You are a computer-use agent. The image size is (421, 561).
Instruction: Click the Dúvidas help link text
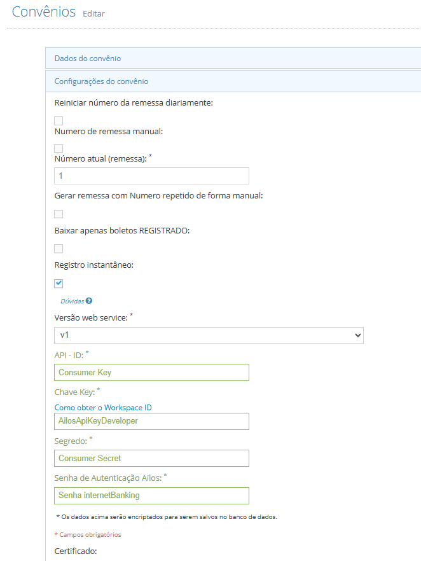[x=72, y=301]
